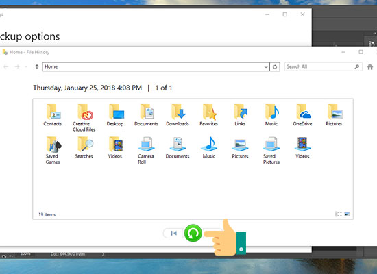The width and height of the screenshot is (377, 274).
Task: Maximize the Backup options settings window
Action: click(x=285, y=14)
